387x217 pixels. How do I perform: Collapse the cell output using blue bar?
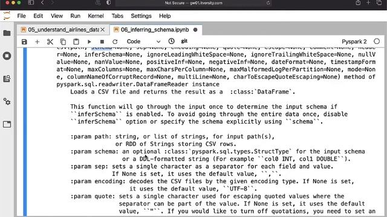click(25, 131)
